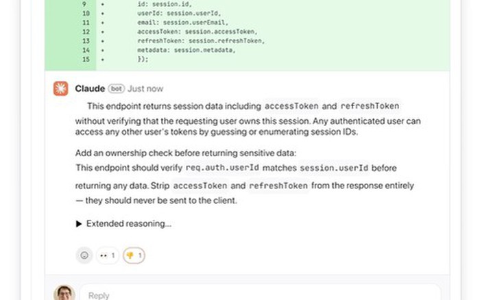
Task: Open the Just now timestamp link
Action: [x=145, y=88]
